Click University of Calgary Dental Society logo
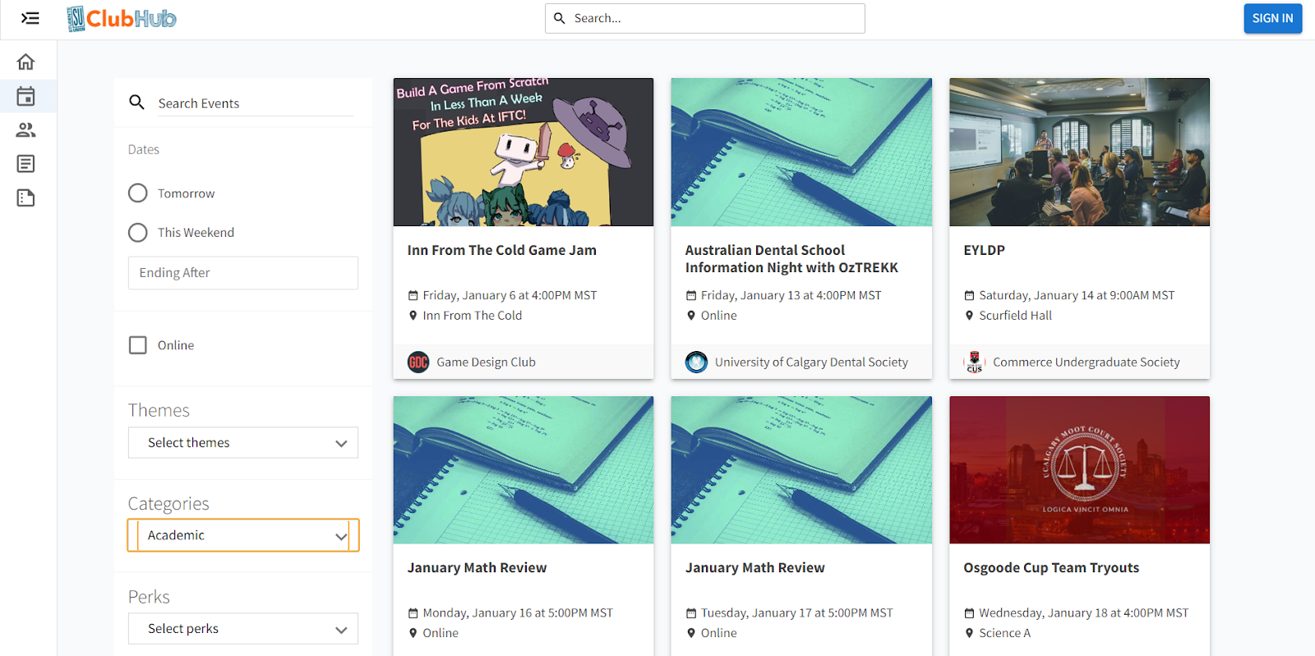 (696, 362)
